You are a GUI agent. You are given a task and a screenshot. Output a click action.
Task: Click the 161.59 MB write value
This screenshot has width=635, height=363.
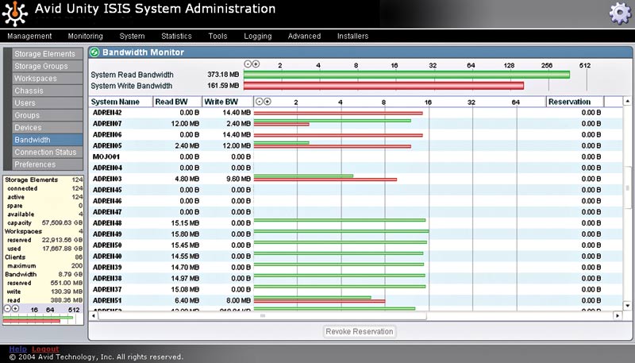point(223,86)
